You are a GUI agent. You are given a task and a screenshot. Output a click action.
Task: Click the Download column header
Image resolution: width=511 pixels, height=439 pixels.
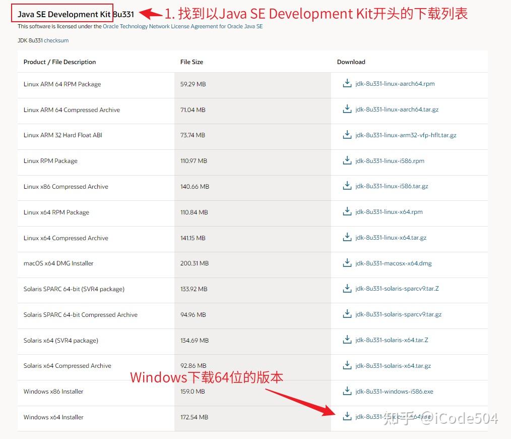point(351,62)
